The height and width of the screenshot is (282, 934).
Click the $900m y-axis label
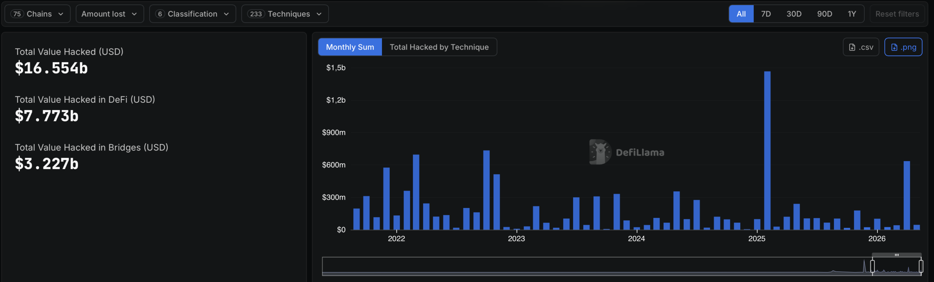pyautogui.click(x=333, y=133)
